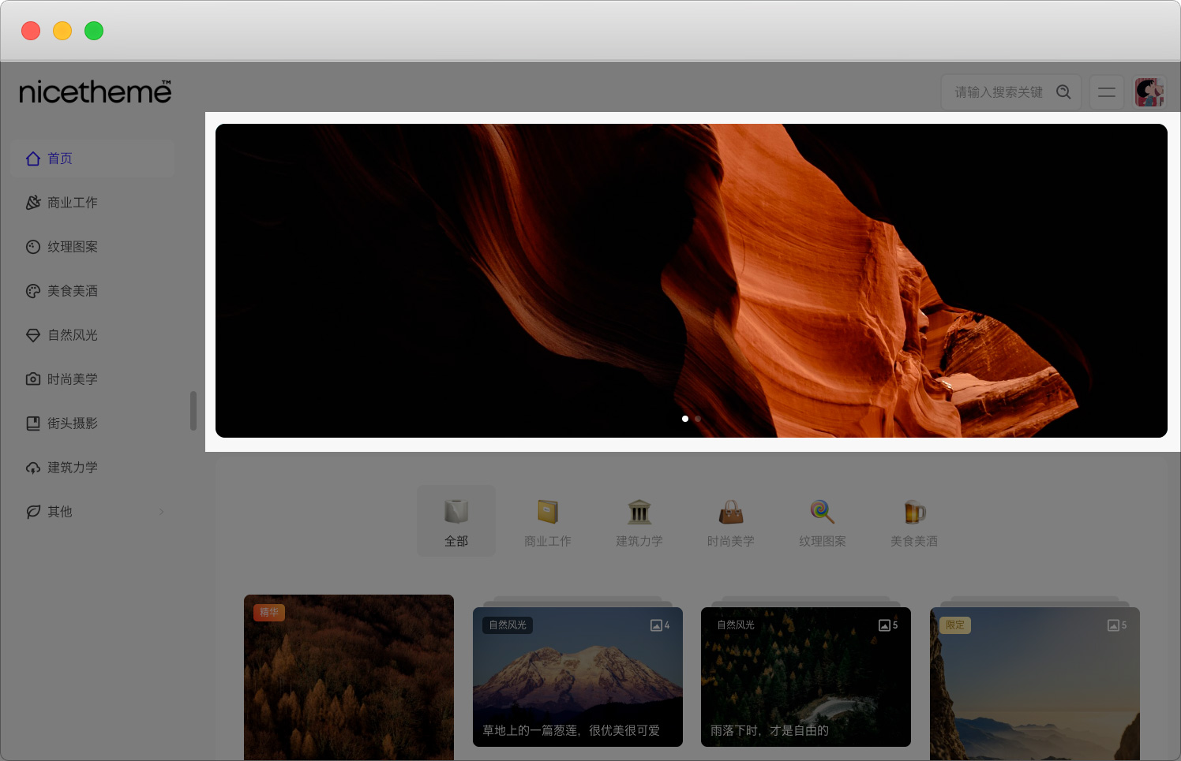Open the snowy mountain card image
The image size is (1181, 761).
(x=578, y=677)
